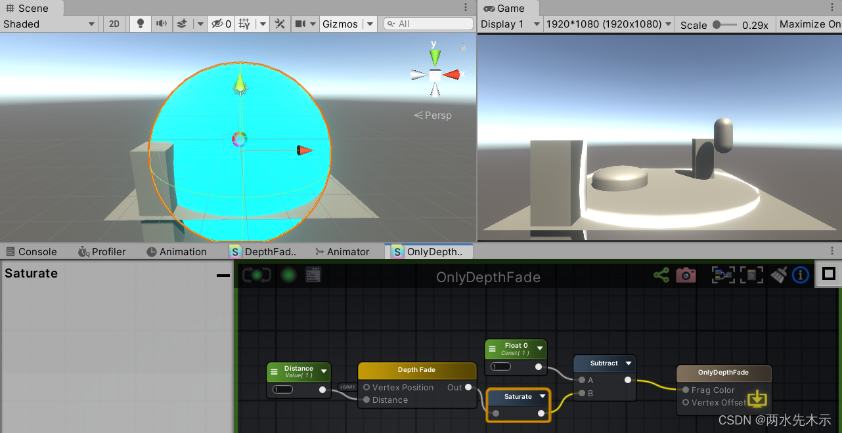The width and height of the screenshot is (842, 433).
Task: Toggle scene audio speaker icon
Action: click(x=161, y=24)
